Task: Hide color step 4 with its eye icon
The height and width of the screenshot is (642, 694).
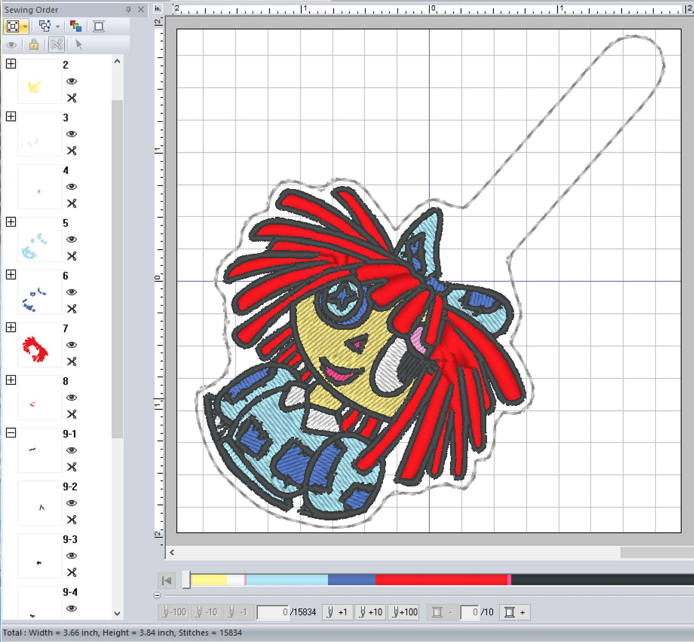Action: coord(72,187)
